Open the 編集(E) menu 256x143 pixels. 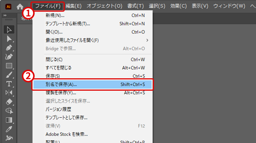[73, 6]
